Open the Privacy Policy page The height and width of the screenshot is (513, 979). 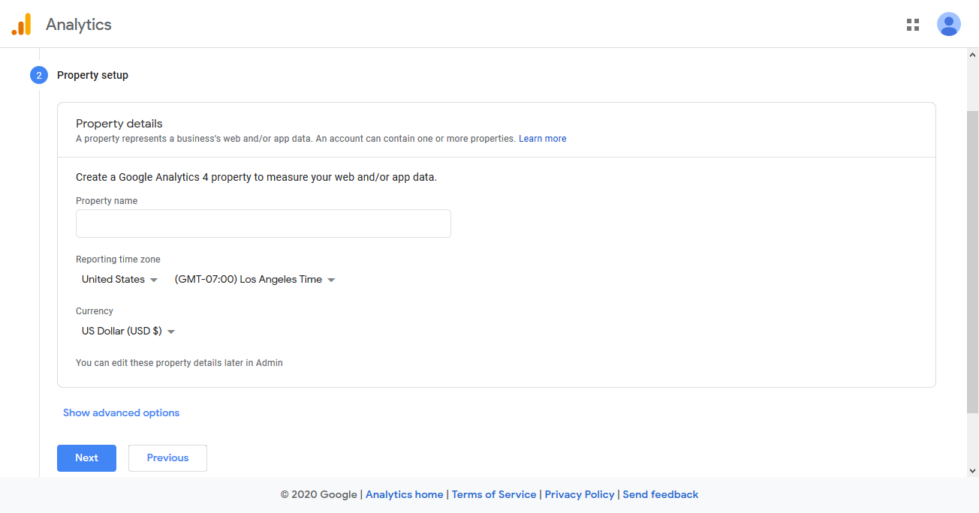[x=579, y=494]
